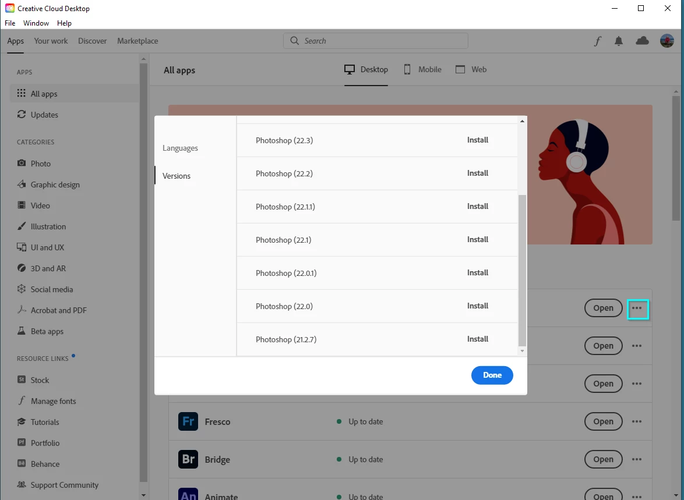Open Bridge with its Open button
This screenshot has width=684, height=500.
(603, 459)
